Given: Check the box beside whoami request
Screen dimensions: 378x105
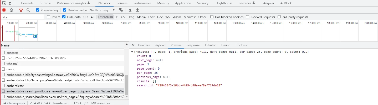Looking at the screenshot, I should click(x=4, y=64).
